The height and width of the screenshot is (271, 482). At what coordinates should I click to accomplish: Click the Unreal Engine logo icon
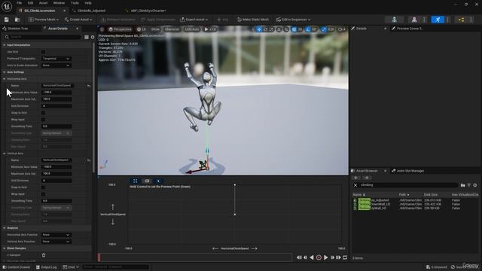click(7, 6)
